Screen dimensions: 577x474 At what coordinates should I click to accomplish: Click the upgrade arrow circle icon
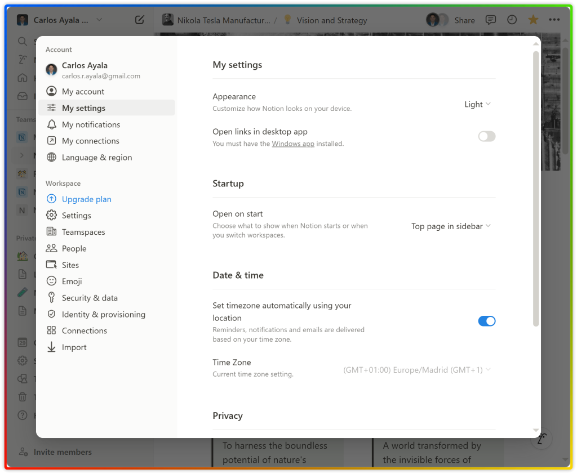pos(51,199)
